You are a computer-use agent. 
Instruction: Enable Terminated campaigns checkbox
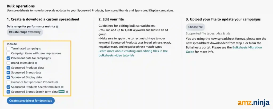tap(9, 49)
